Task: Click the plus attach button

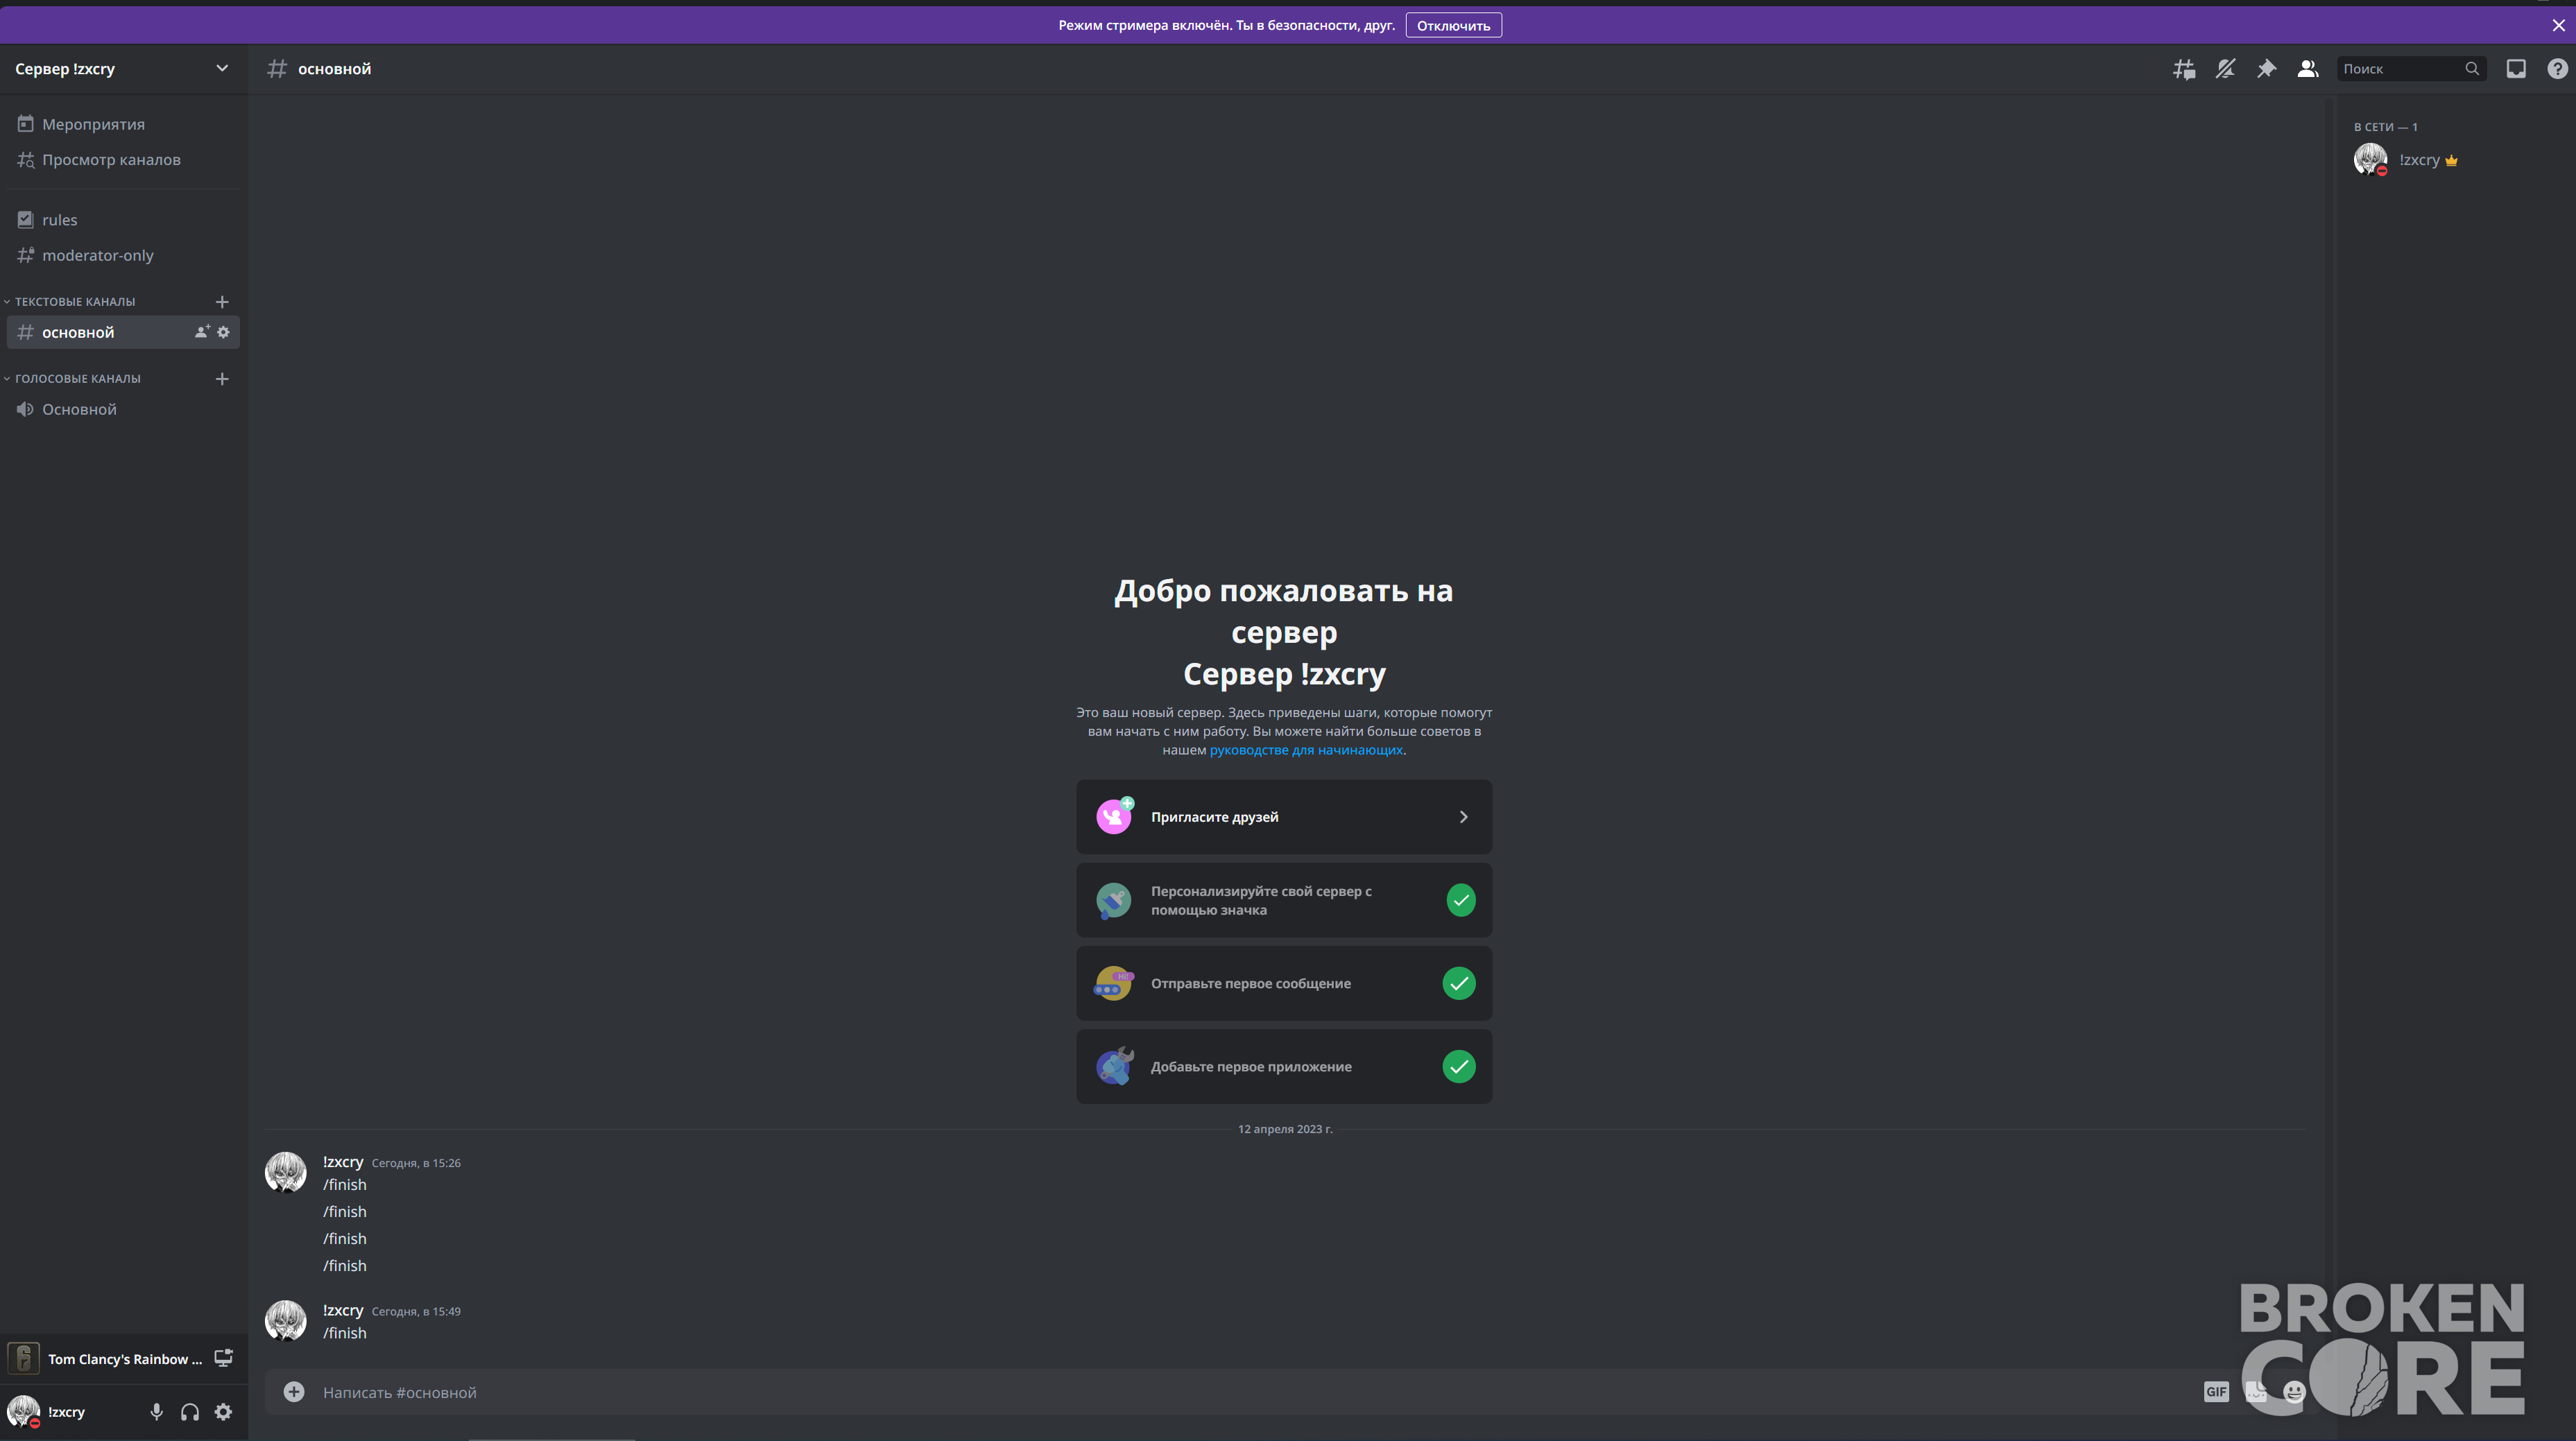Action: (294, 1392)
